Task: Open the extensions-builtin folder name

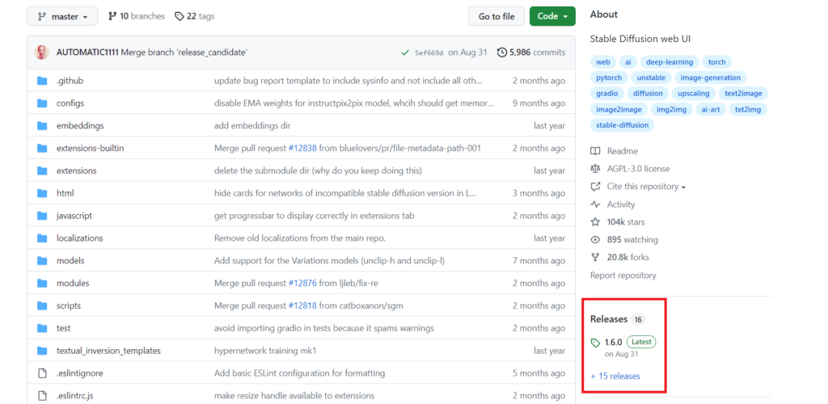Action: [91, 148]
